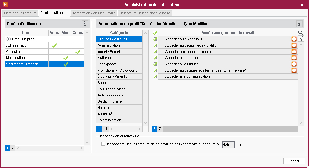
Task: Select the Étudiants / Parents category
Action: click(119, 76)
